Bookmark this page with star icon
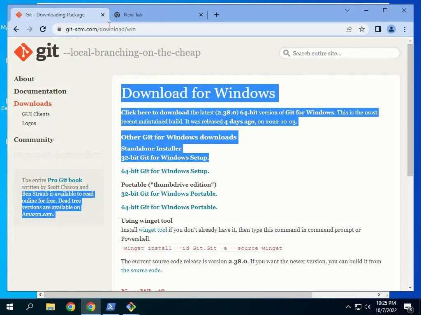421x315 pixels. [x=362, y=29]
